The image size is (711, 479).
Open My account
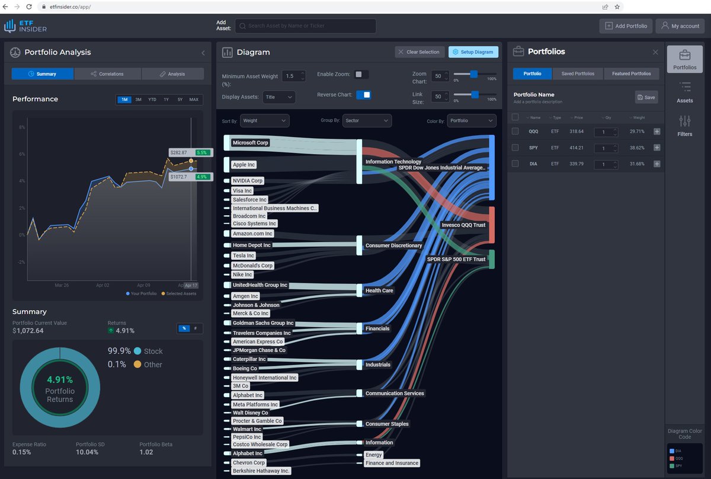[x=681, y=26]
